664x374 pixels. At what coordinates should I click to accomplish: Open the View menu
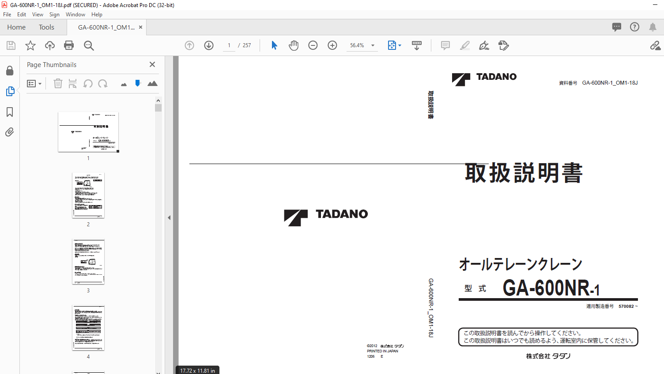click(38, 15)
